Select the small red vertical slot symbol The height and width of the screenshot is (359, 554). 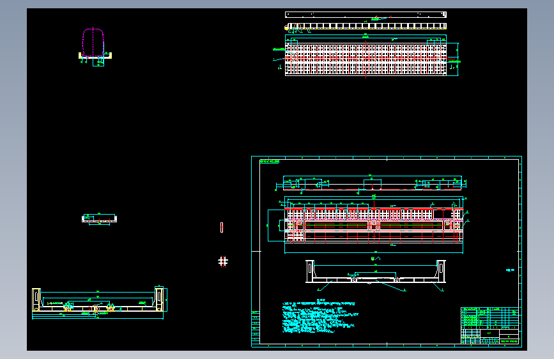click(x=222, y=227)
